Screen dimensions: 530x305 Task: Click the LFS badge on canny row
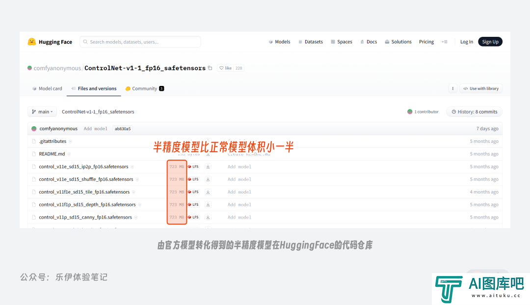click(x=193, y=217)
